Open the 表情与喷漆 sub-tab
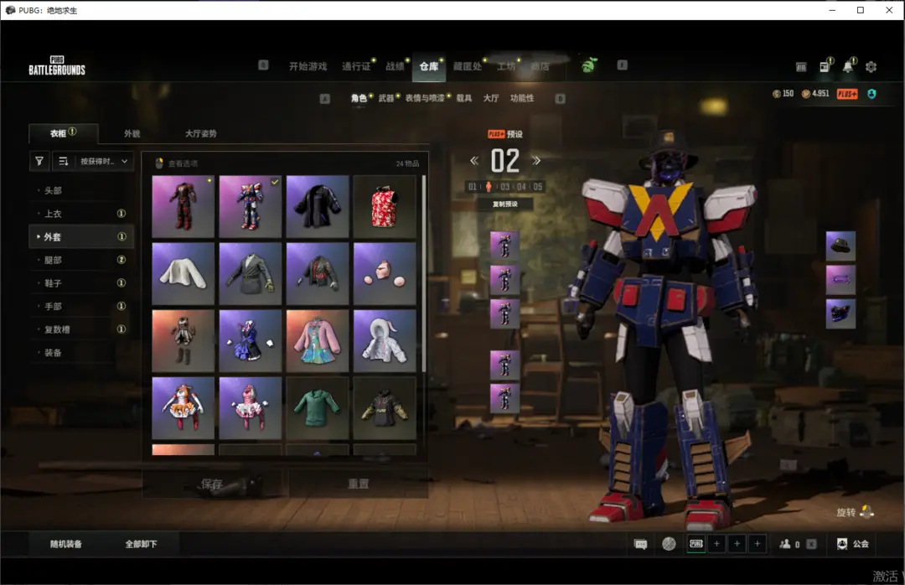Screen dimensions: 905x585 tap(425, 98)
